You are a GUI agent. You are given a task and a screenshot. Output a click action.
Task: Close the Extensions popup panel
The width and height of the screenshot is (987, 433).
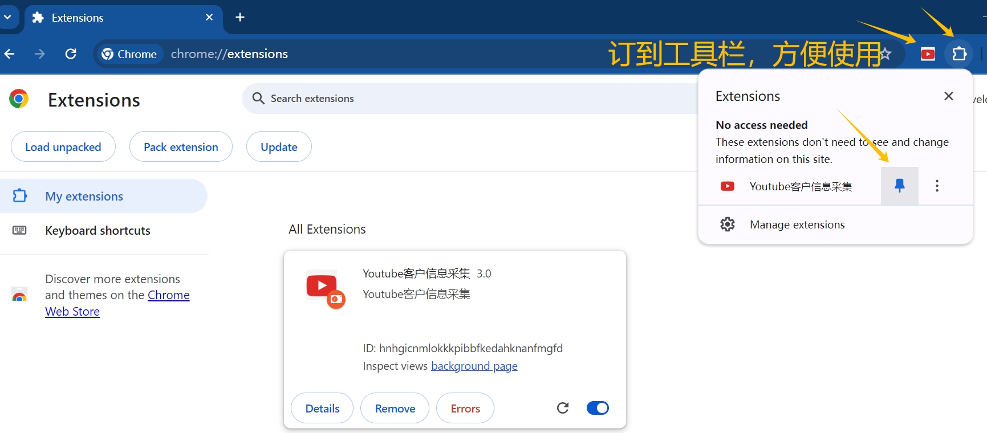(x=949, y=96)
